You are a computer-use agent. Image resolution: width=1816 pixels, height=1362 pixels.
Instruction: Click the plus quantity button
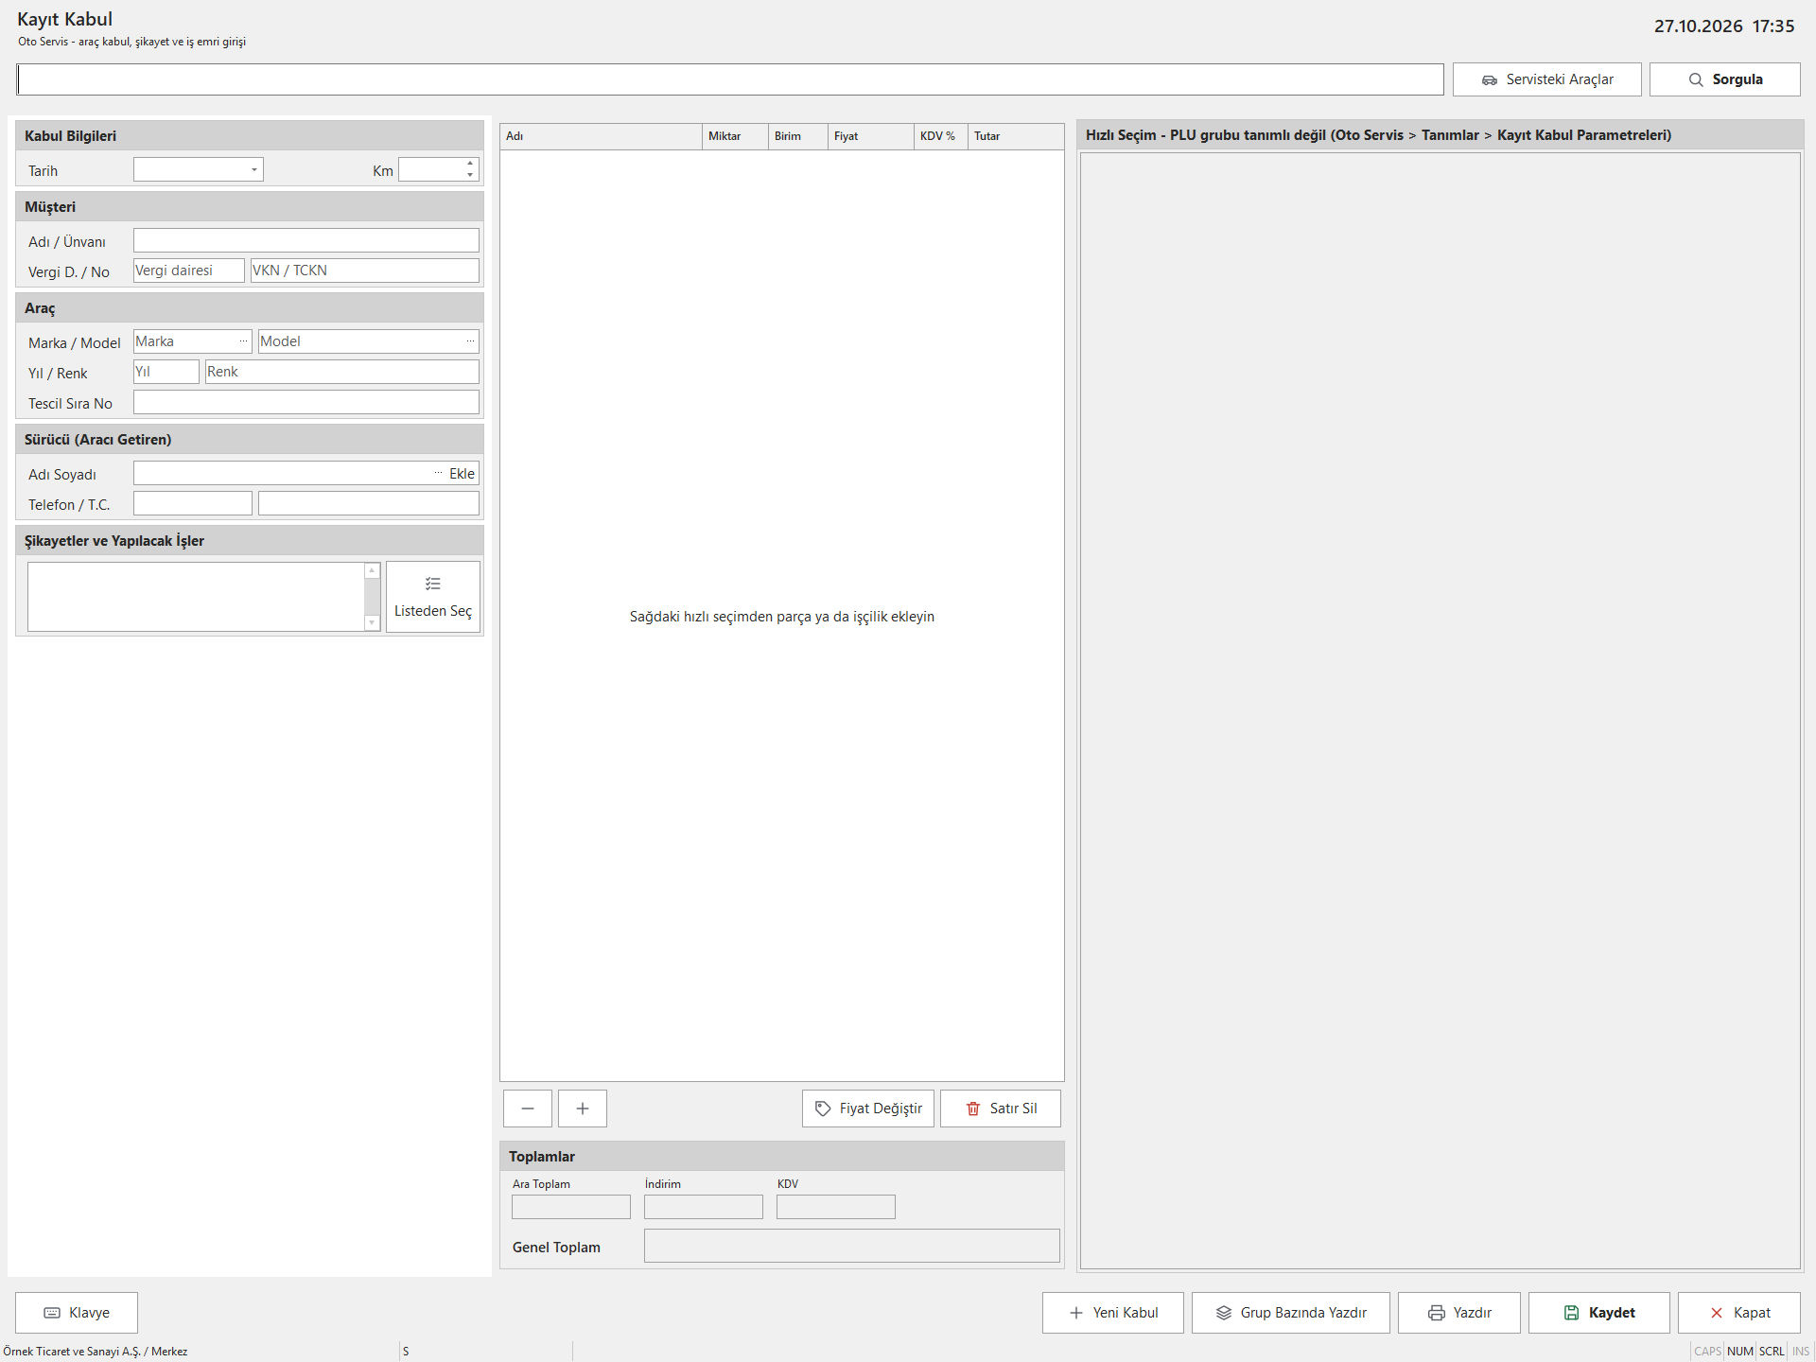[x=583, y=1109]
